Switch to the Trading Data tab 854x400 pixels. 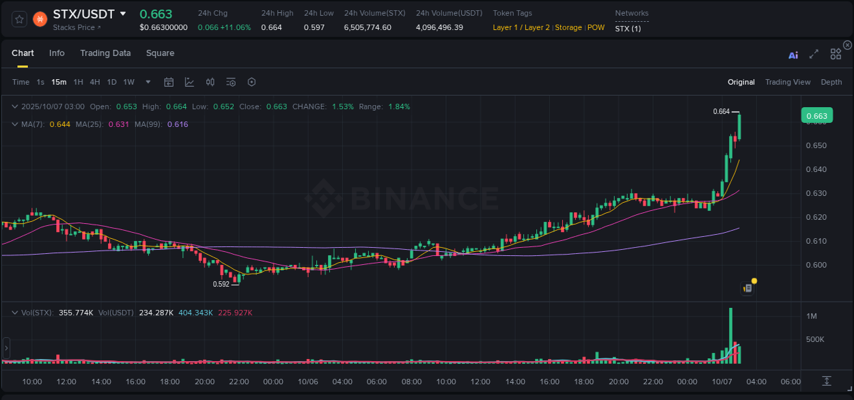click(x=105, y=53)
